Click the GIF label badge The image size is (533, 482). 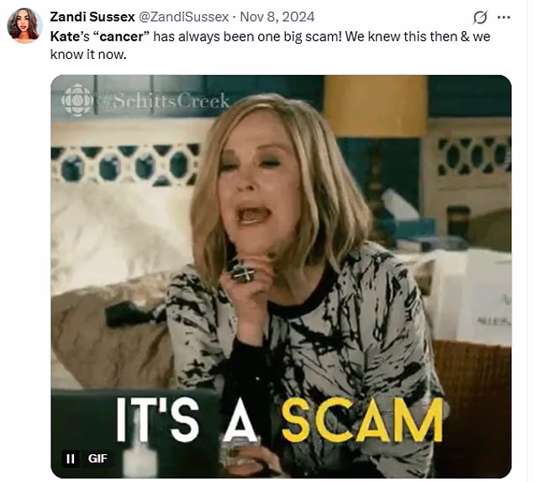click(98, 458)
